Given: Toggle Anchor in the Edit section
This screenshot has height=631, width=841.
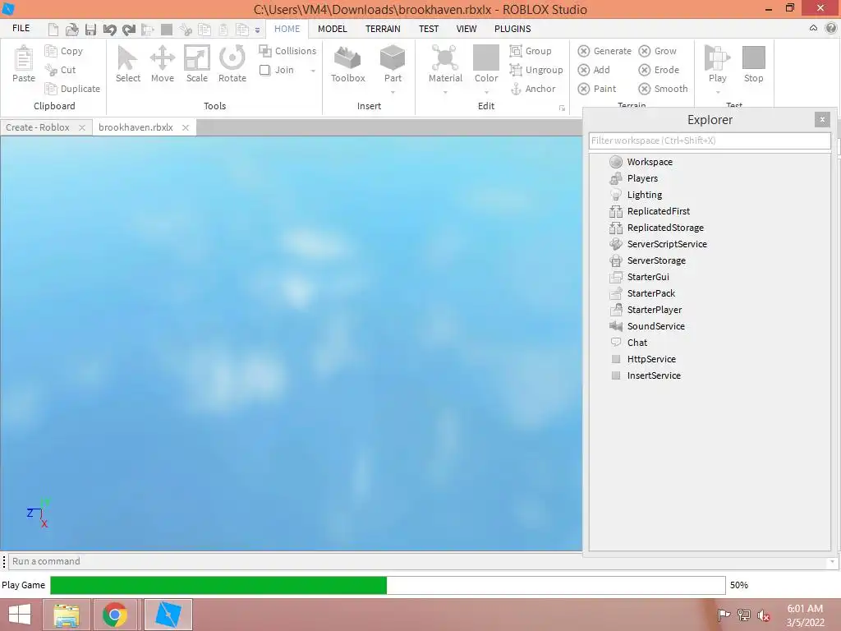Looking at the screenshot, I should pyautogui.click(x=532, y=89).
